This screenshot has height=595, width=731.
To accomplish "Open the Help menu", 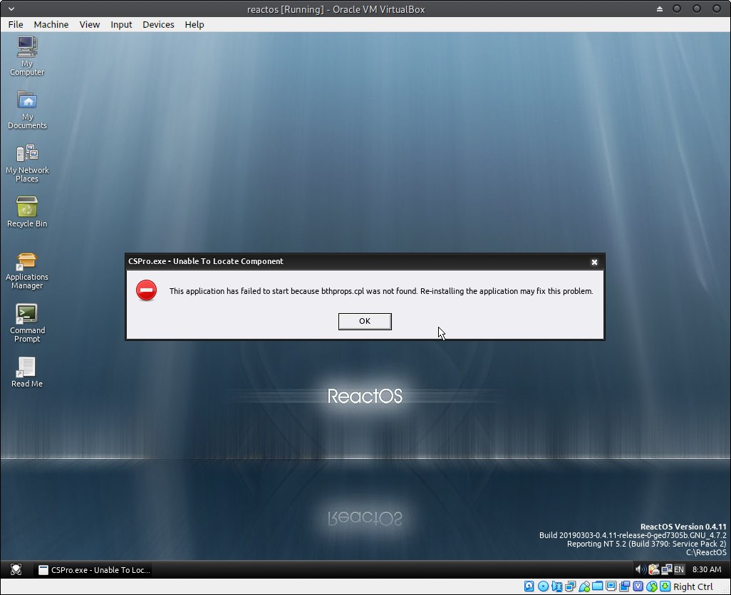I will pos(195,24).
